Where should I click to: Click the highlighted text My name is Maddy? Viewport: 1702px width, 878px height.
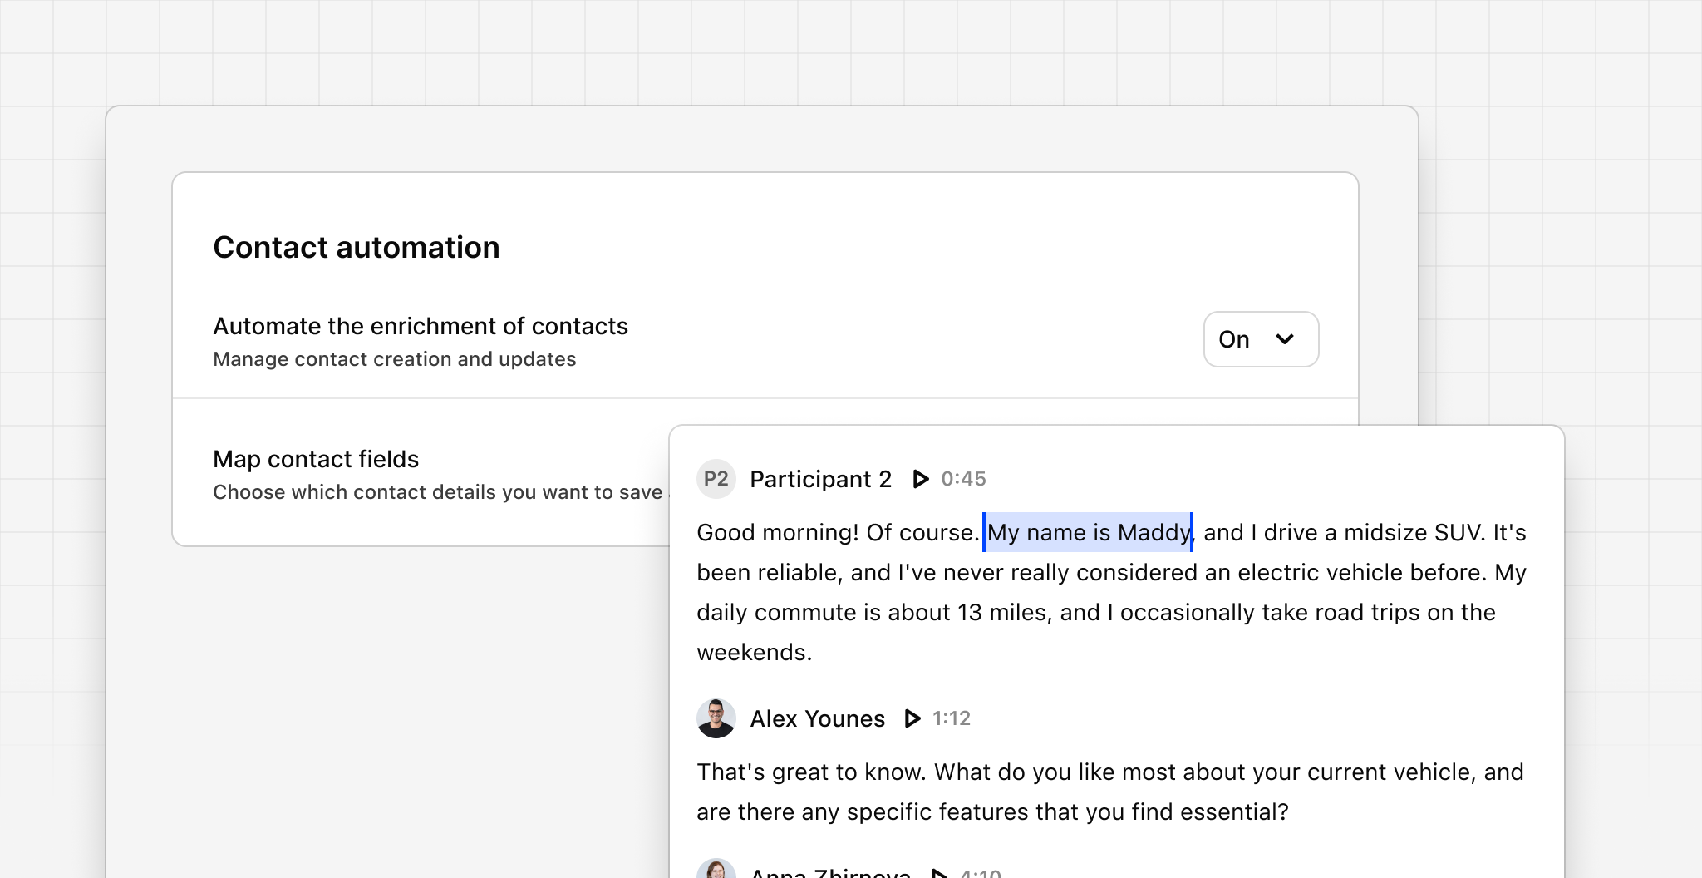click(x=1088, y=532)
